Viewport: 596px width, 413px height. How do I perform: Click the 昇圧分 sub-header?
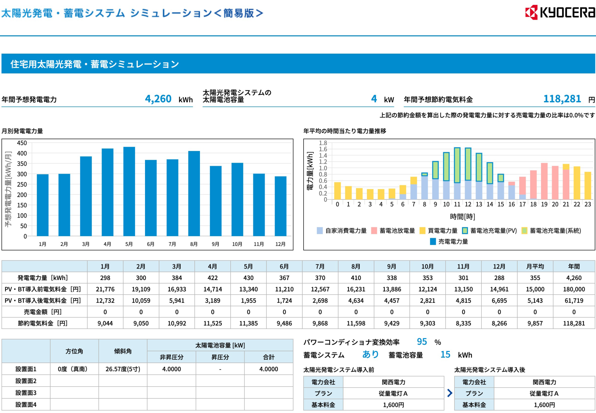coord(220,357)
